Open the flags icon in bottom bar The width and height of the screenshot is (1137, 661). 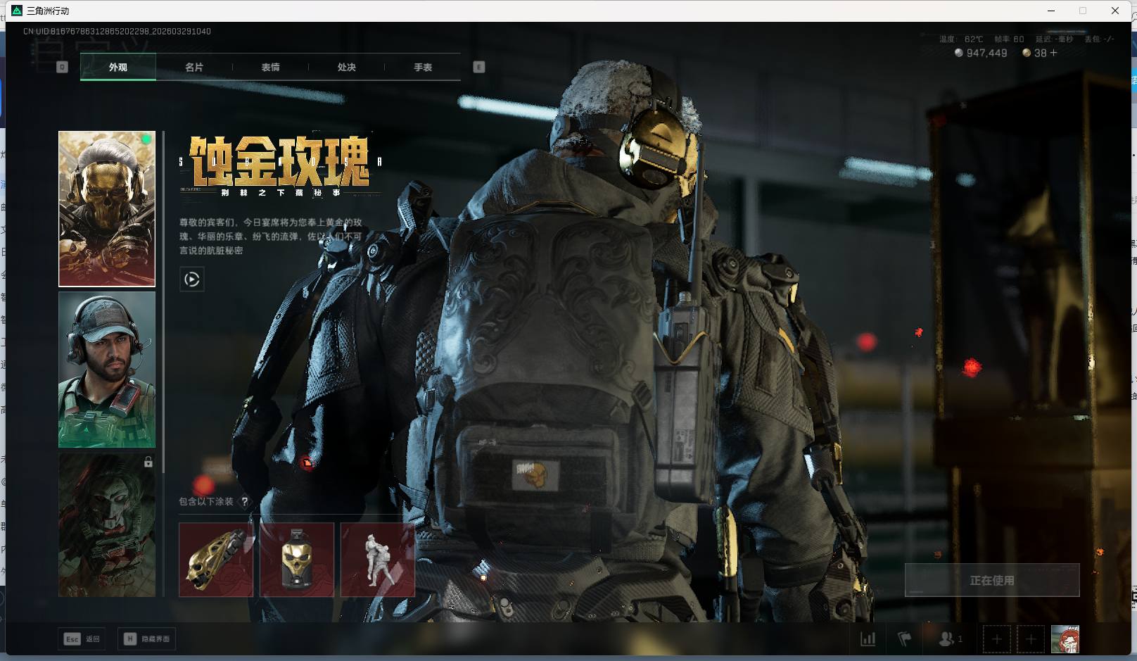pyautogui.click(x=905, y=639)
